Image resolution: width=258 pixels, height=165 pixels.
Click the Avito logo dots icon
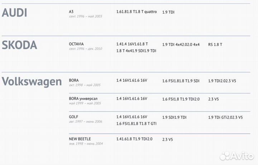point(225,156)
